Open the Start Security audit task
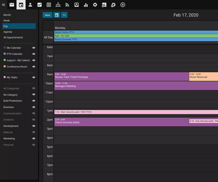The height and width of the screenshot is (182, 218). click(x=136, y=112)
